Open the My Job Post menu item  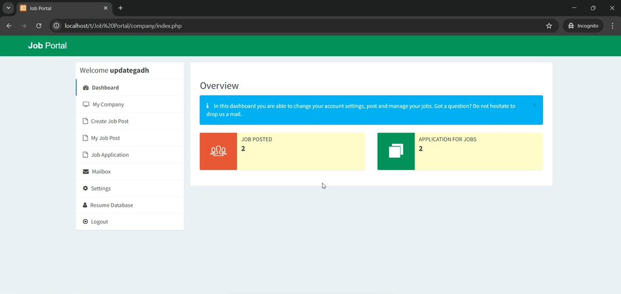(x=130, y=138)
